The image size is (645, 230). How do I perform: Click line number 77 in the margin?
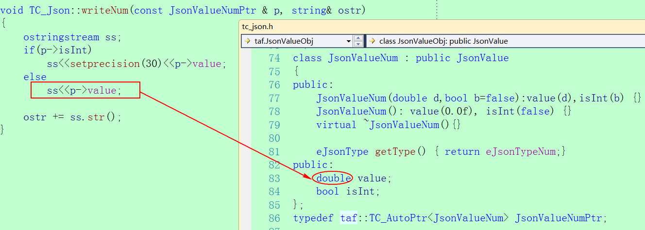click(274, 98)
